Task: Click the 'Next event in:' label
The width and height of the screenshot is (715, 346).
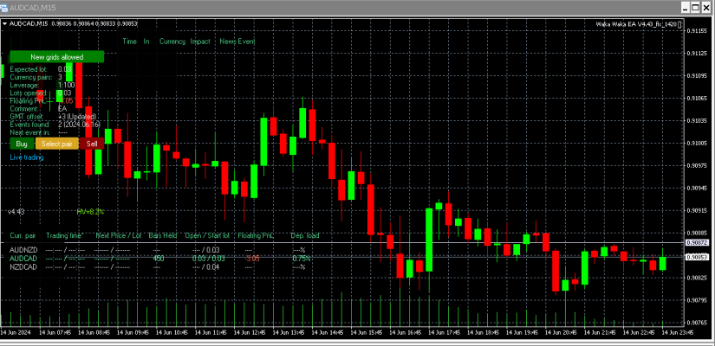Action: point(30,132)
